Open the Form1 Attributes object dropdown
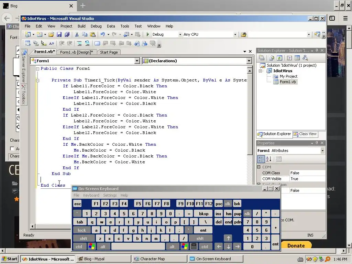352x264 pixels. coord(322,151)
